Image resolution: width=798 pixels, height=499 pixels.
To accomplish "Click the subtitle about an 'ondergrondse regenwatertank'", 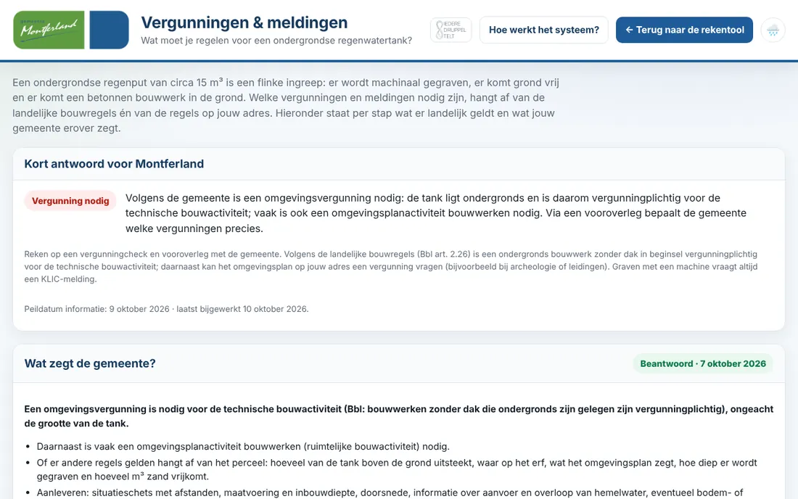I will tap(276, 41).
